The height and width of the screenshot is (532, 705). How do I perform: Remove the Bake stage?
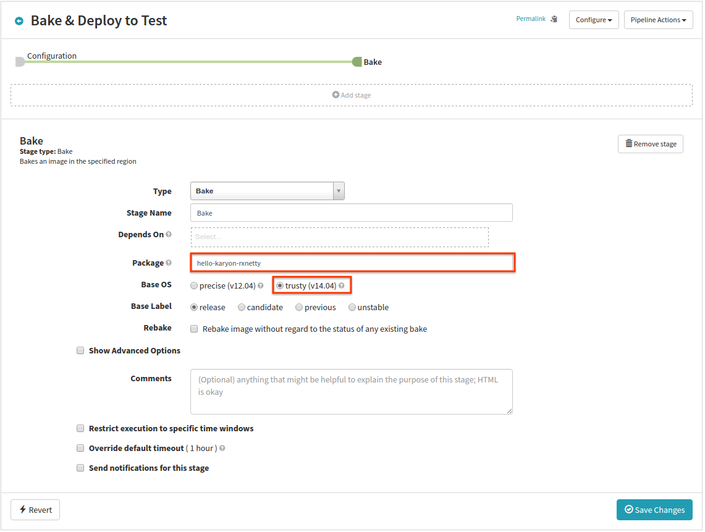650,144
